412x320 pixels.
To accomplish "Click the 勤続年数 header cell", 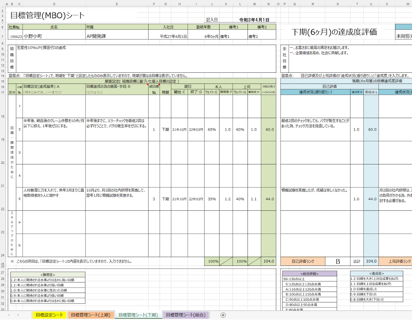I will [x=203, y=27].
